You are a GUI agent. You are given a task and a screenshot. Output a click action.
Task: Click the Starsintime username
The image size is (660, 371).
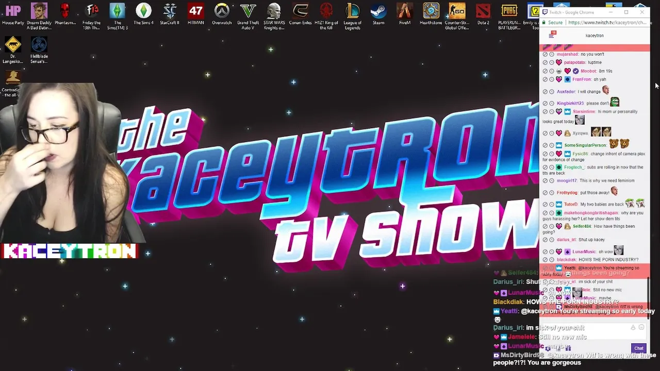(584, 111)
